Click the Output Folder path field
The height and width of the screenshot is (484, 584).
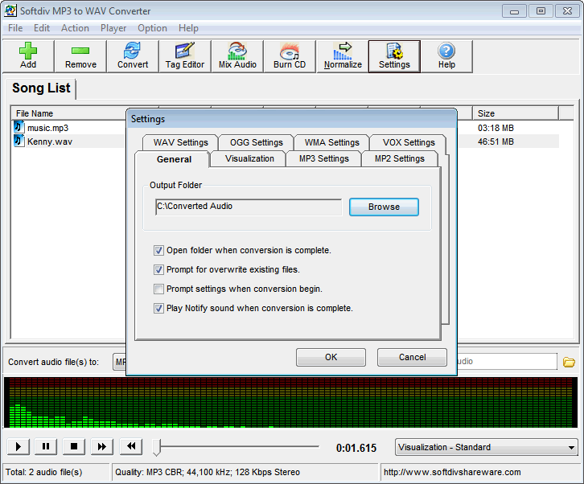[x=249, y=207]
